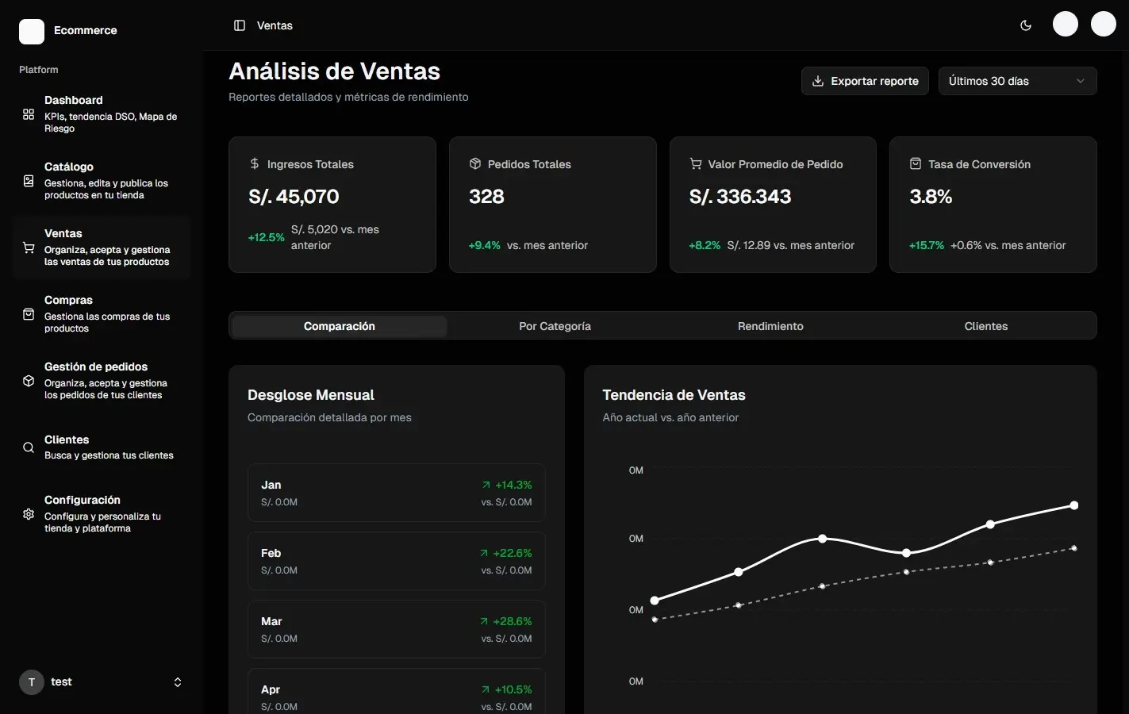The image size is (1129, 714).
Task: Click the Clientes magnifier icon in the sidebar
Action: [x=28, y=447]
